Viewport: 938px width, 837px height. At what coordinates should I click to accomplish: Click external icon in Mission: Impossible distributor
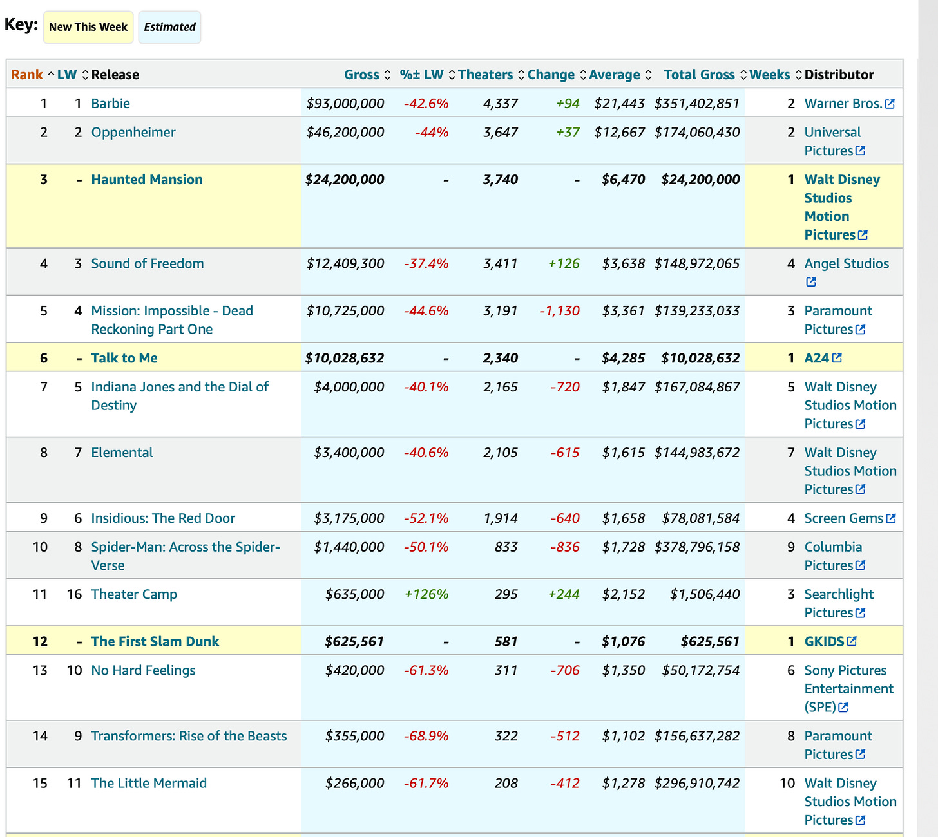(x=860, y=330)
